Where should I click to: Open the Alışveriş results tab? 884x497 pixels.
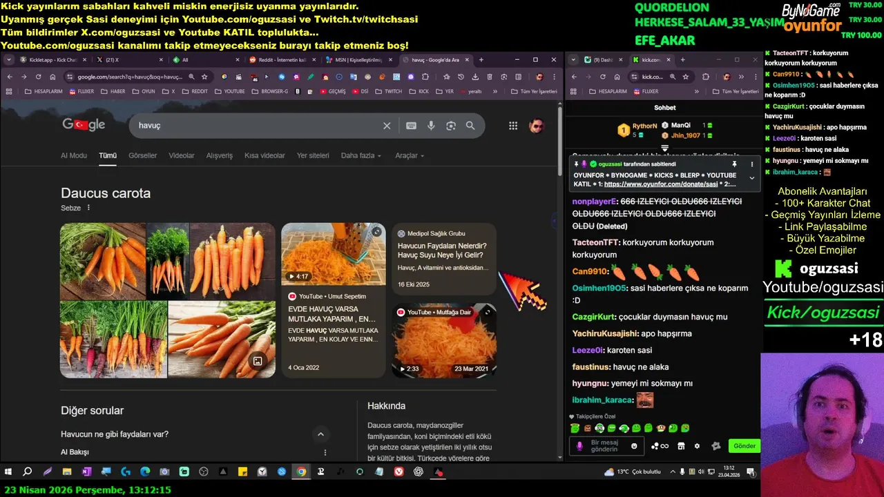coord(220,156)
